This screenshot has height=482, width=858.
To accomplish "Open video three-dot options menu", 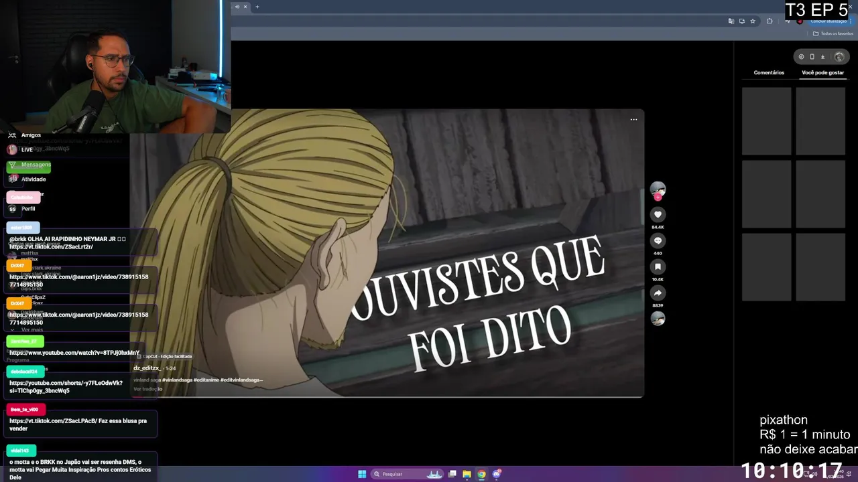I will (x=633, y=120).
